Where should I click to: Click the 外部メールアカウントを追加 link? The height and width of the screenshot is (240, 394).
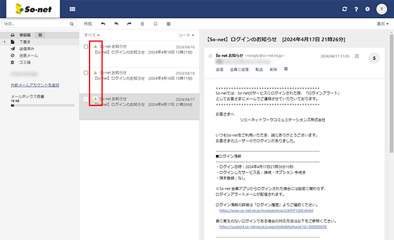[35, 85]
